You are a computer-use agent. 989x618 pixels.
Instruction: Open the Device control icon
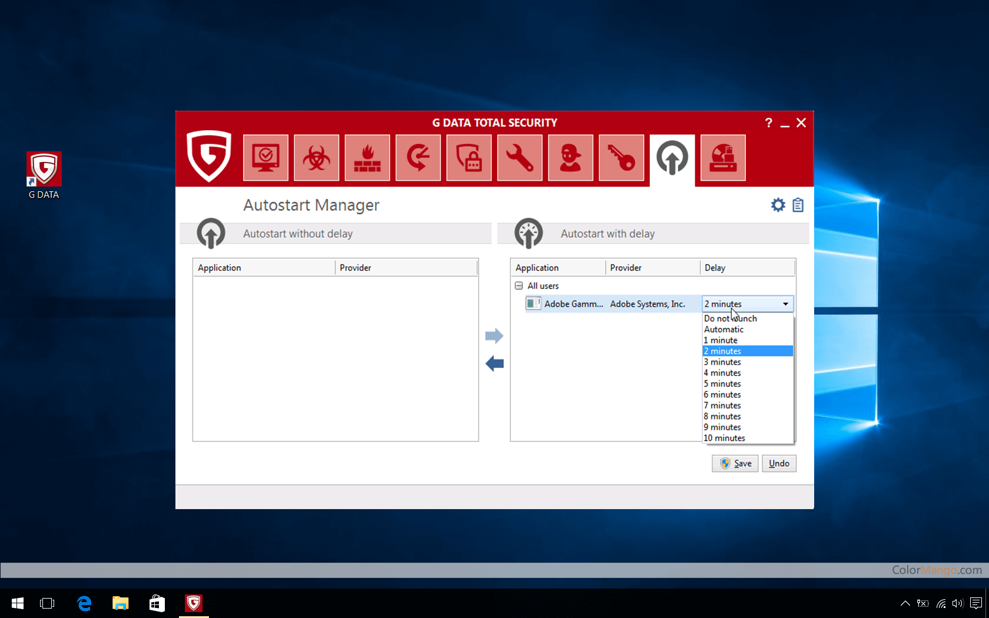[x=723, y=158]
